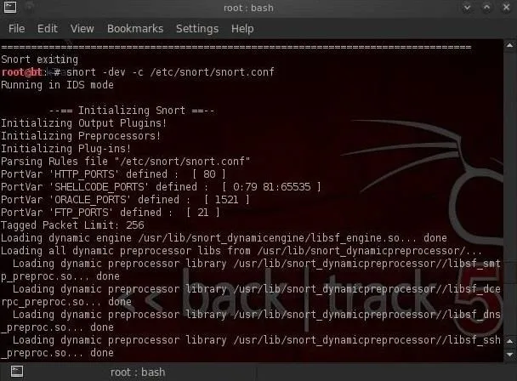Image resolution: width=517 pixels, height=381 pixels.
Task: Click the scrollbar down arrow at bottom
Action: point(509,355)
